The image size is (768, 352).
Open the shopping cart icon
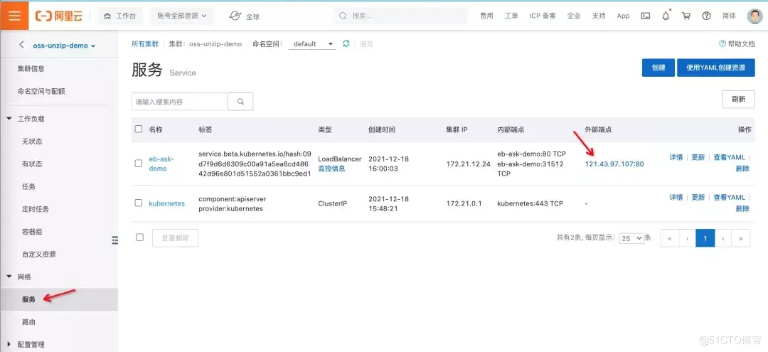[686, 16]
